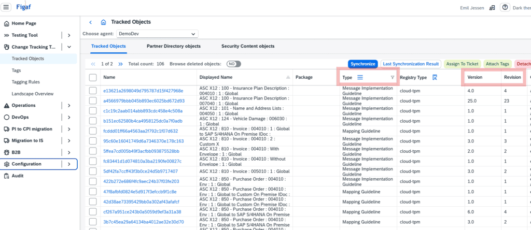Click the Package column header
This screenshot has width=531, height=230.
(x=304, y=78)
